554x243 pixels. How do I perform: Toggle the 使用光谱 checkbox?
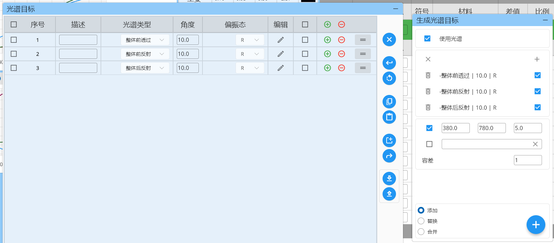click(427, 39)
